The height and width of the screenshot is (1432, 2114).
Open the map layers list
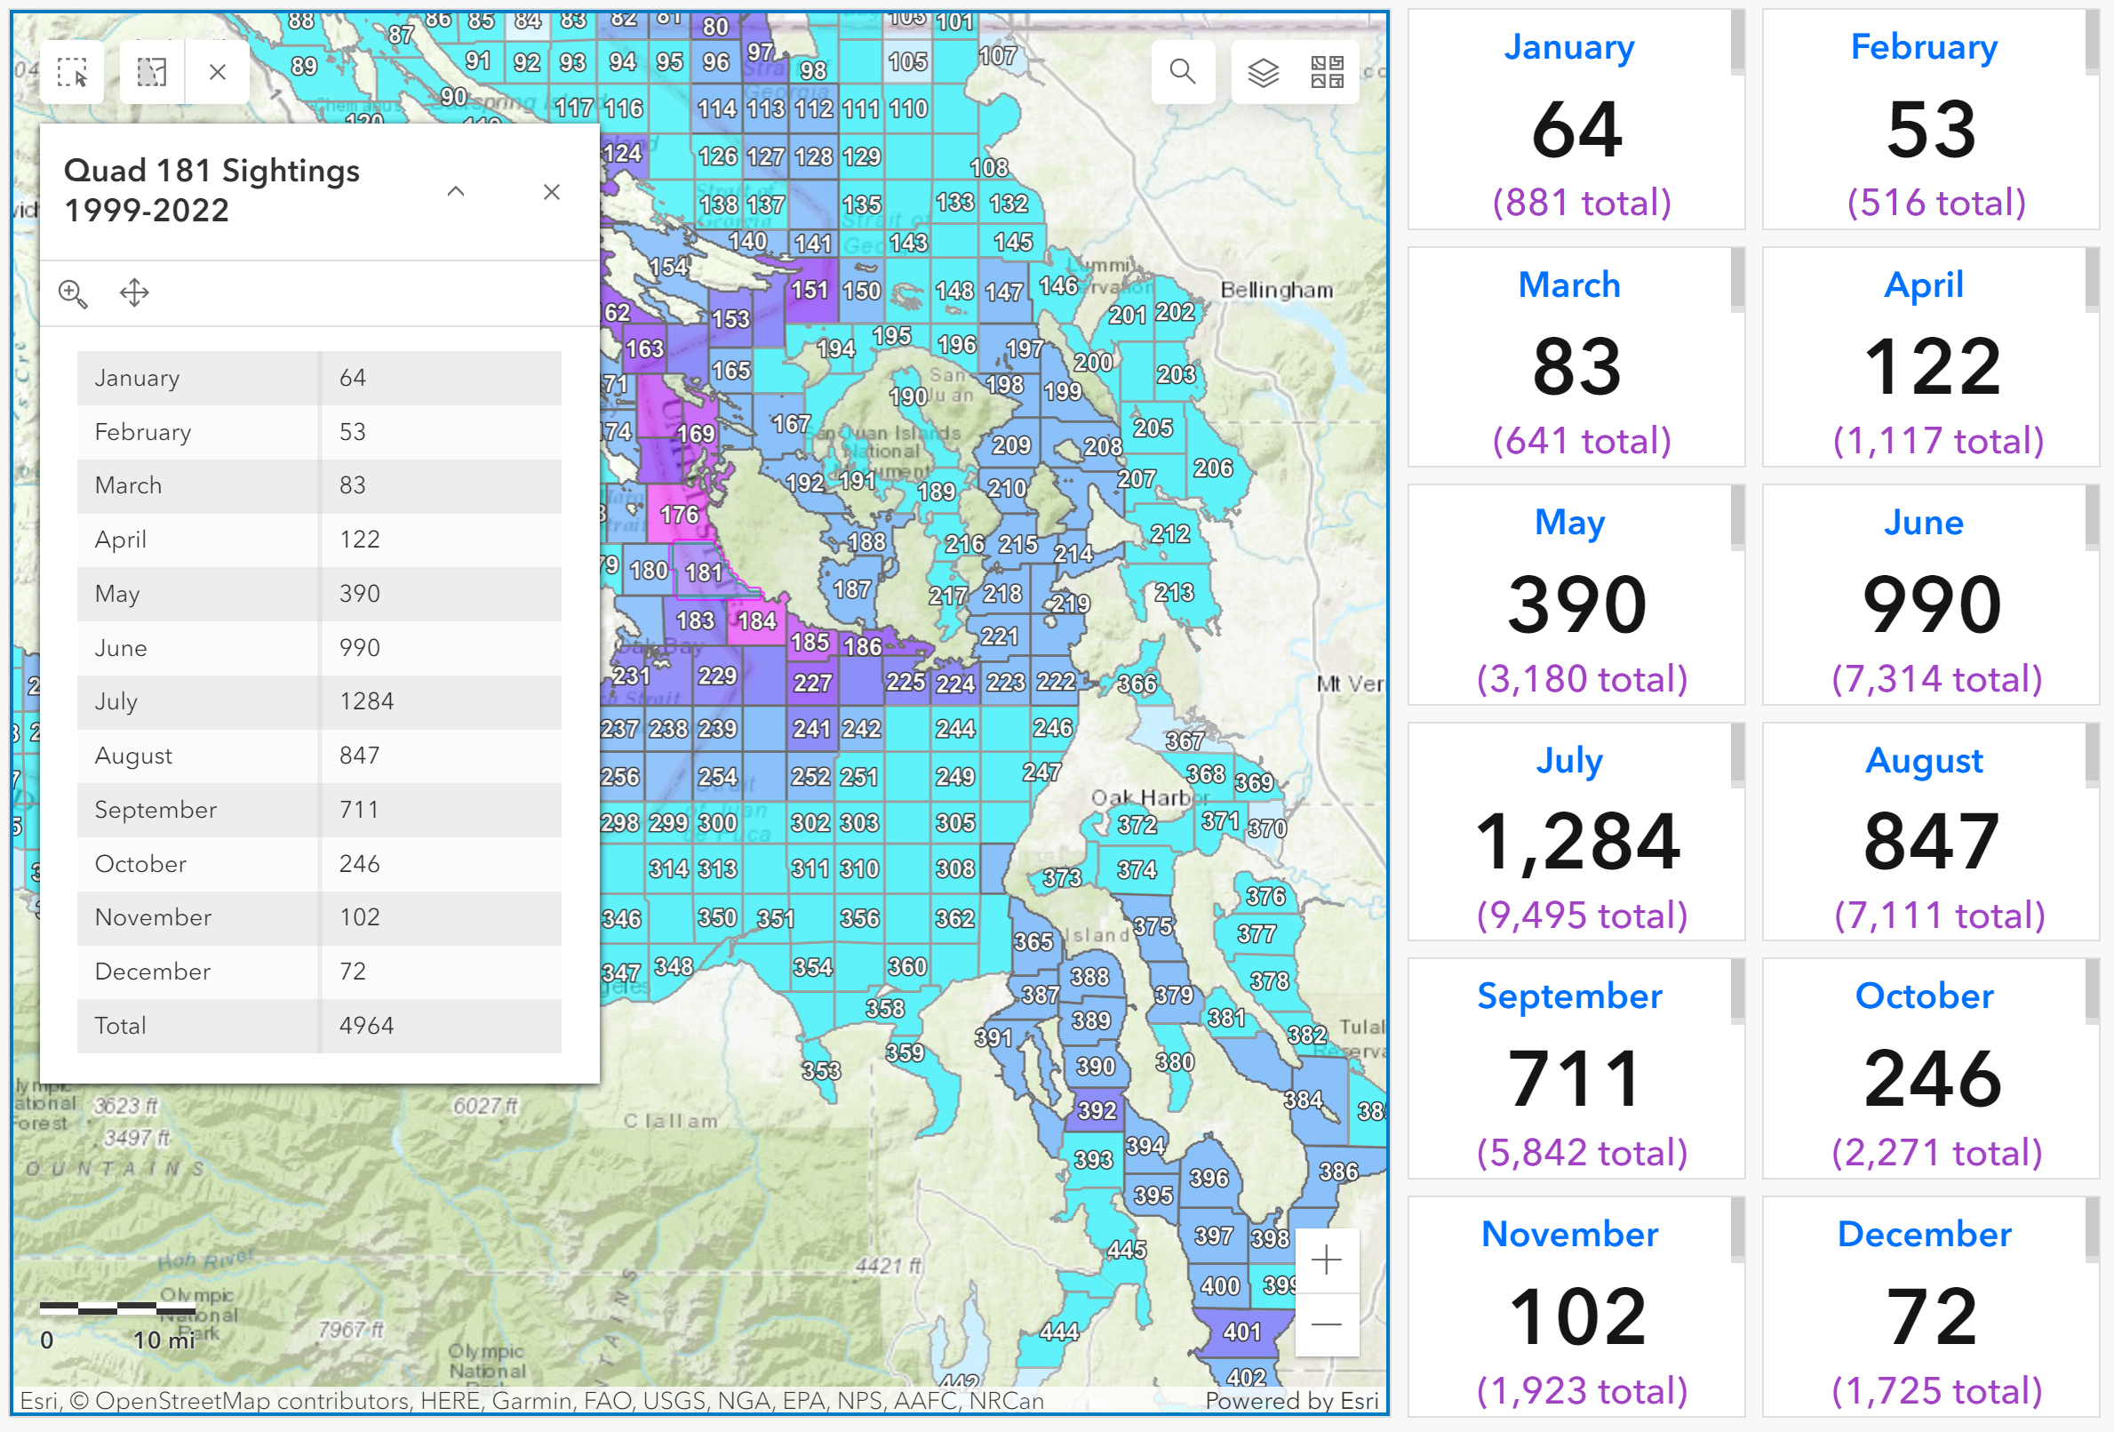coord(1263,72)
